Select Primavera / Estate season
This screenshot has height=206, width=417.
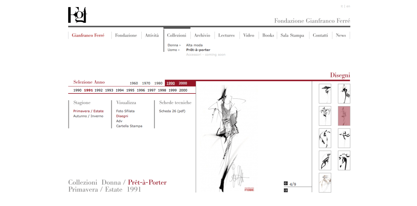[88, 111]
